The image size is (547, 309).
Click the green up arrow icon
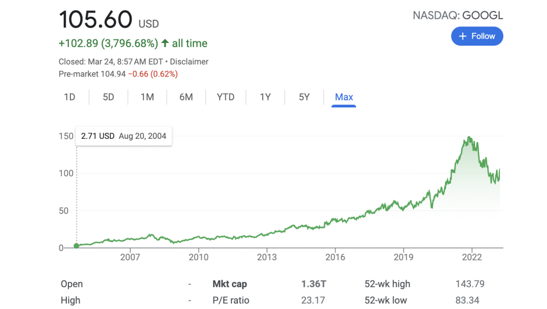click(165, 43)
